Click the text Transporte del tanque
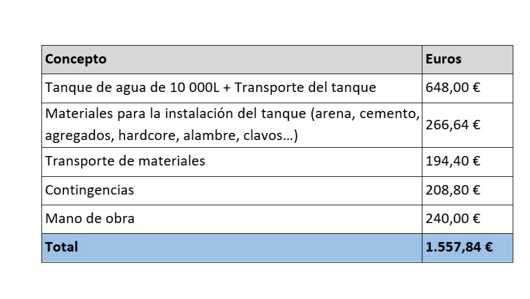Image resolution: width=530 pixels, height=299 pixels. [305, 88]
